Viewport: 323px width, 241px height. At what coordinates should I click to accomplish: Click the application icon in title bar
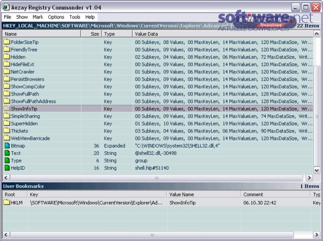[x=6, y=8]
